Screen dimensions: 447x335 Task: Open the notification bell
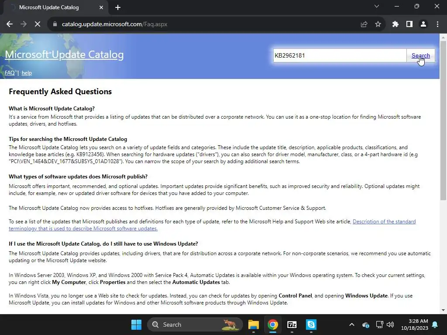[435, 325]
